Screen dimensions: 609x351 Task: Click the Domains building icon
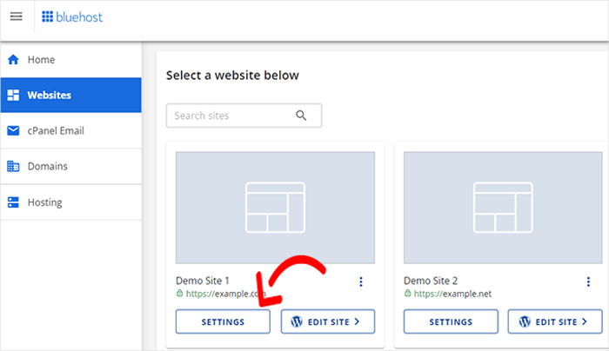coord(13,166)
